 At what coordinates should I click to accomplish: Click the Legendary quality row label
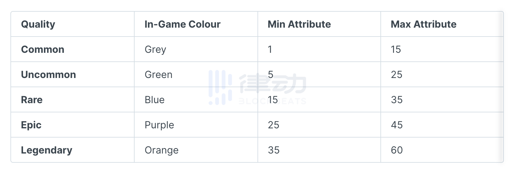[x=47, y=150]
